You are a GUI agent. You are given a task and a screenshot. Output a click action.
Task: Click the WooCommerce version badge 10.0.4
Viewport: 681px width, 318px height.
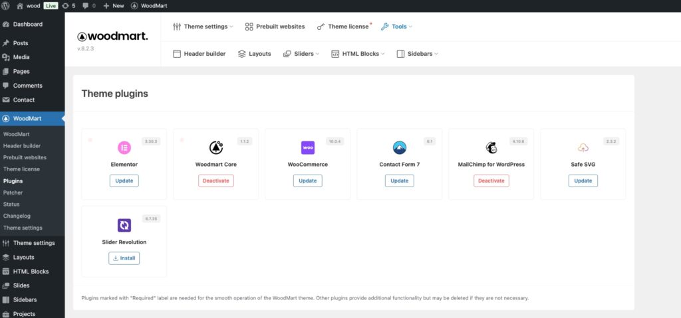point(335,141)
